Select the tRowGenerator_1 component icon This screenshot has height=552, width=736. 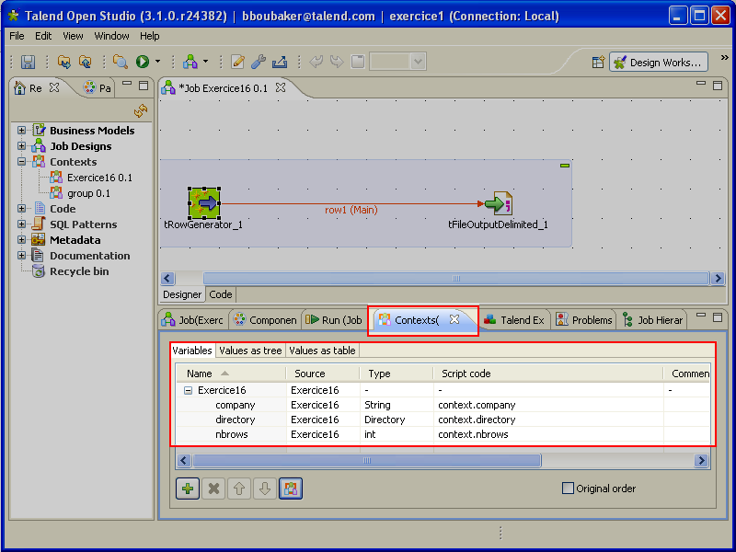[205, 203]
